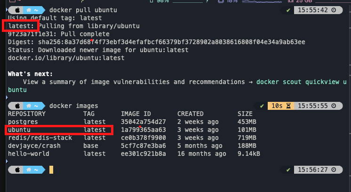The image size is (351, 192).
Task: Click the sha256 digest hash line
Action: pyautogui.click(x=157, y=42)
